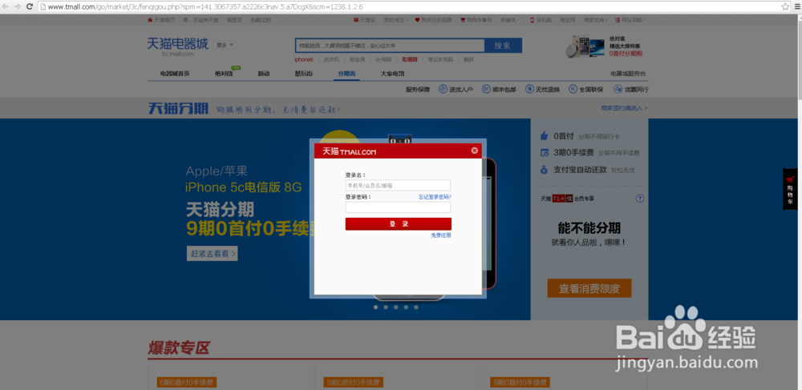Image resolution: width=802 pixels, height=390 pixels.
Task: Select the iphone6 hot search keyword
Action: (x=304, y=60)
